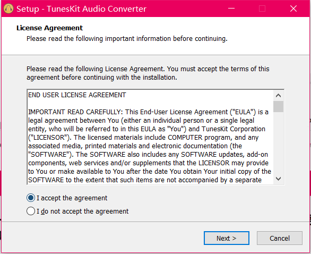The image size is (311, 254).
Task: Click the license scrollbar thumb
Action: 278,106
